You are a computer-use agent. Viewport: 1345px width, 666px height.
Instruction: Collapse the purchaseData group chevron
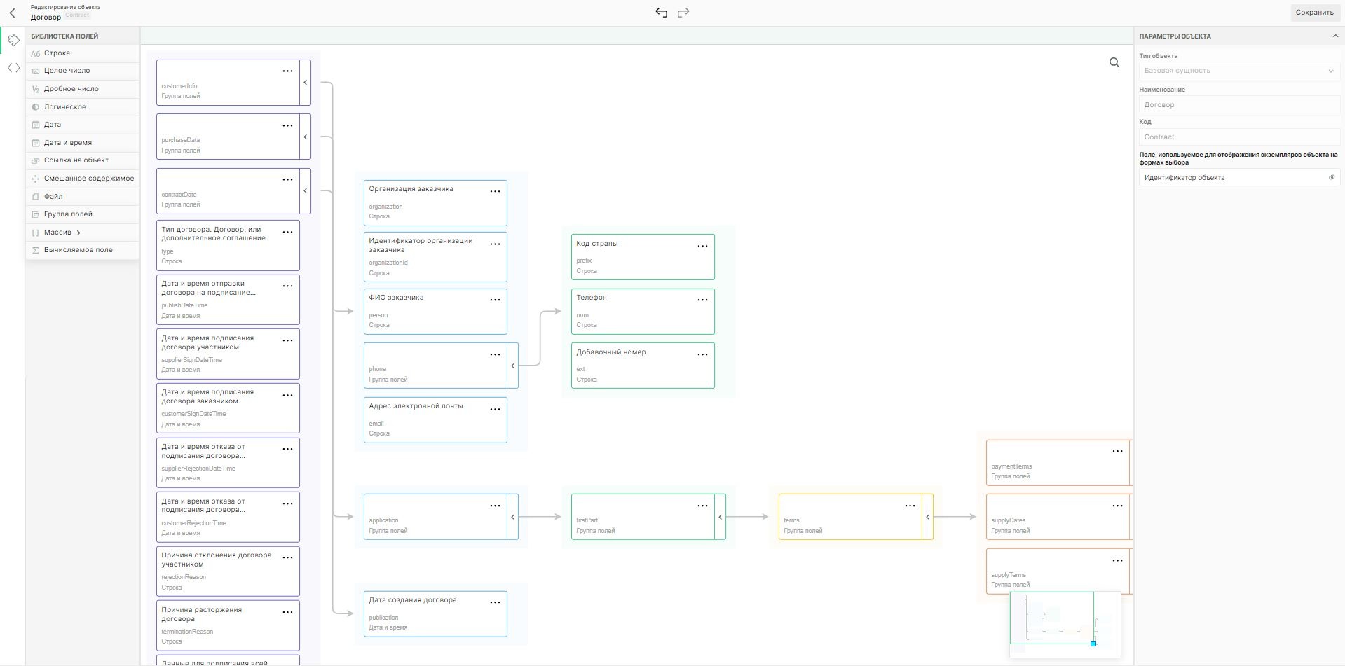(x=305, y=137)
